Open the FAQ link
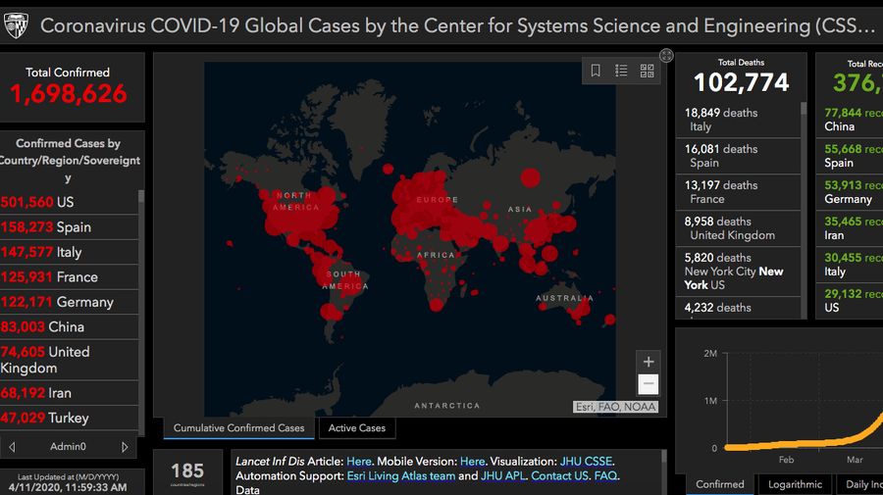The height and width of the screenshot is (495, 883). [605, 475]
